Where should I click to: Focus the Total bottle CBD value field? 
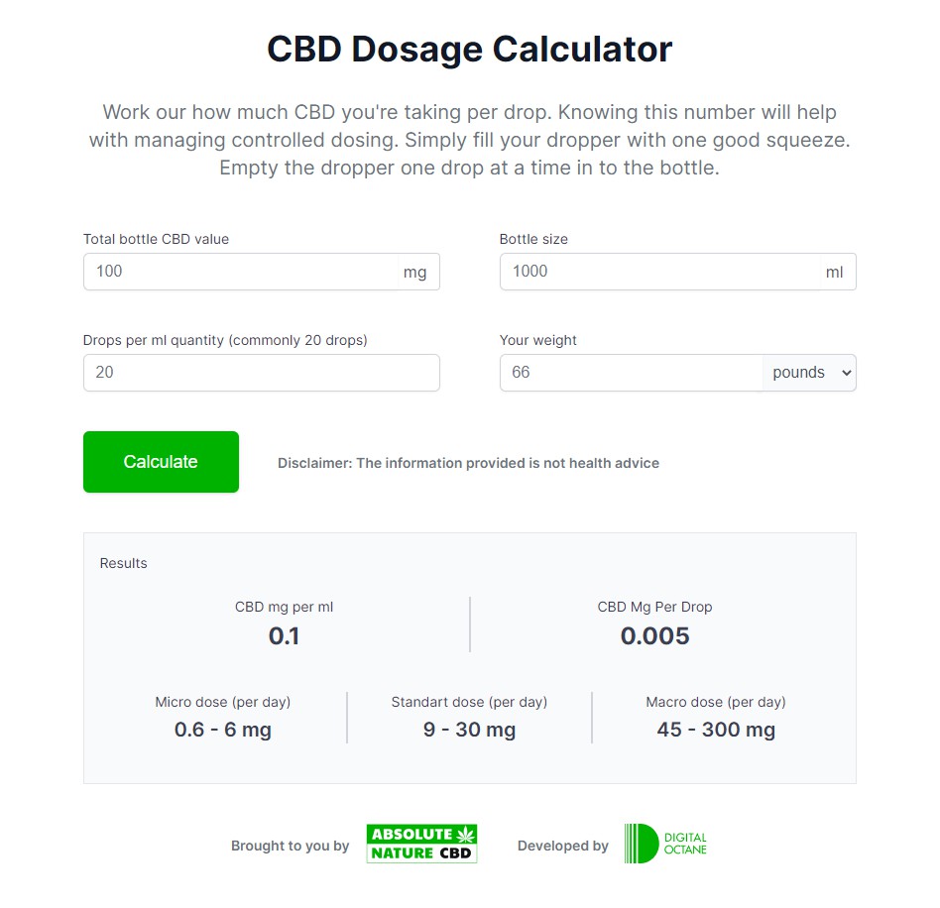[x=240, y=272]
